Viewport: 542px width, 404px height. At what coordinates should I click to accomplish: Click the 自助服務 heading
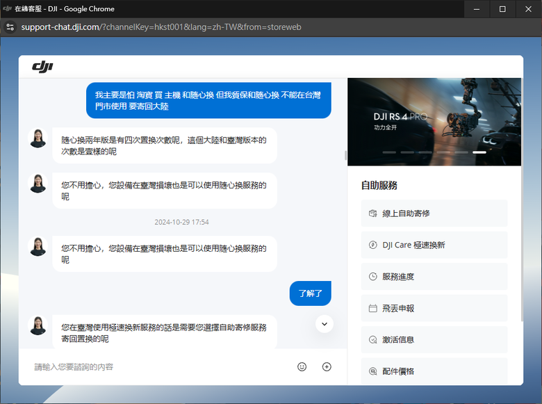click(379, 186)
